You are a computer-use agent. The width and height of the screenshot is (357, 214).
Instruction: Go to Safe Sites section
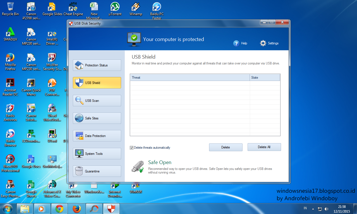pos(97,118)
